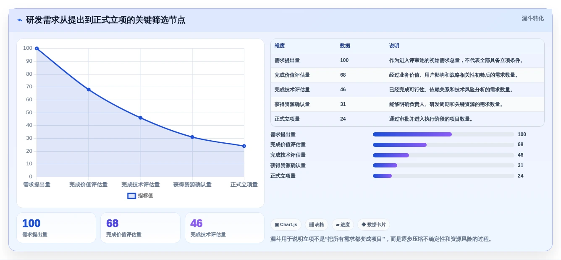Click the 说明 column header
Image resolution: width=561 pixels, height=260 pixels.
[x=394, y=46]
